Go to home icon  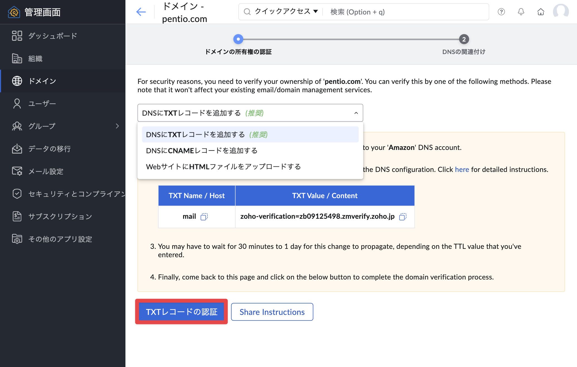[541, 12]
